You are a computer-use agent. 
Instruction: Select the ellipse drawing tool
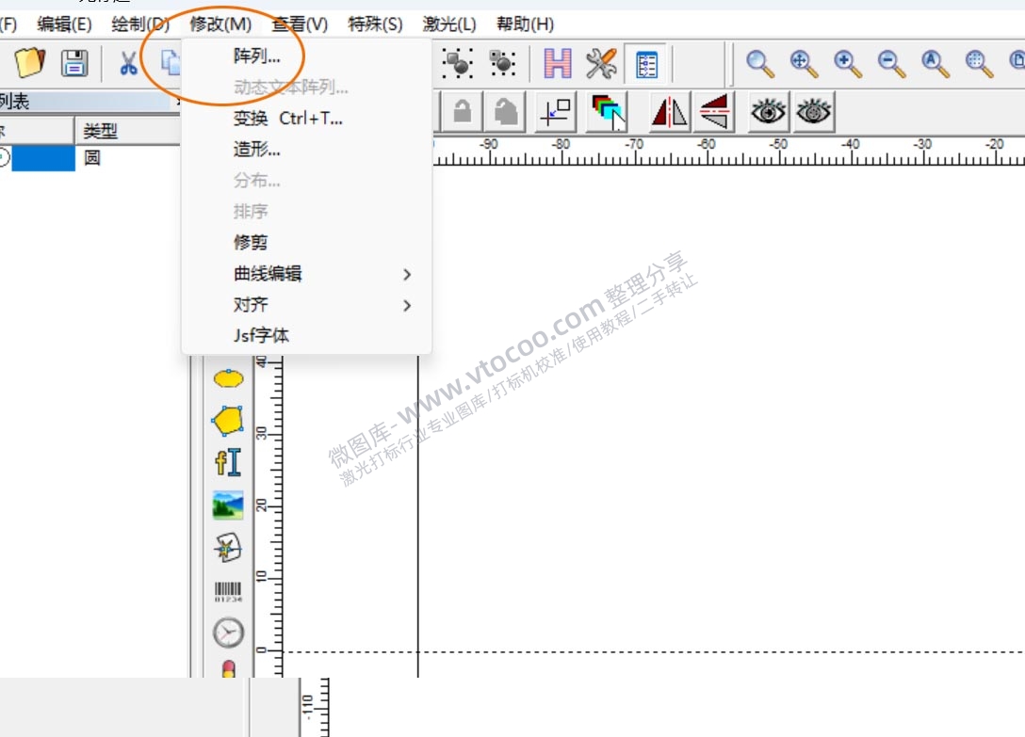click(228, 378)
